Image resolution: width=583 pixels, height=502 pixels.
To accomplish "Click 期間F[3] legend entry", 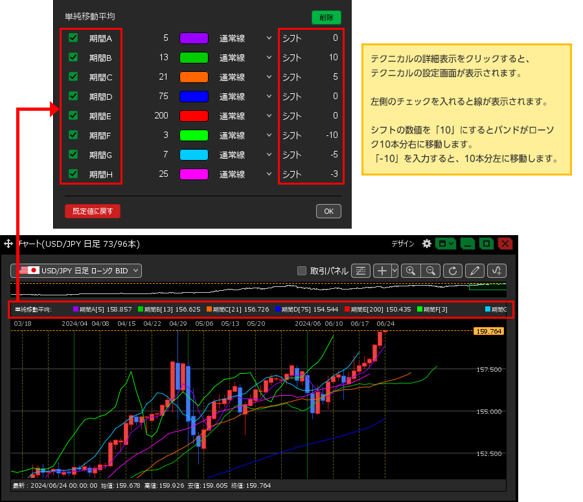I will tap(433, 310).
